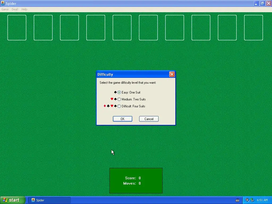The width and height of the screenshot is (272, 204).
Task: Minimize the Spider window
Action: (256, 3)
